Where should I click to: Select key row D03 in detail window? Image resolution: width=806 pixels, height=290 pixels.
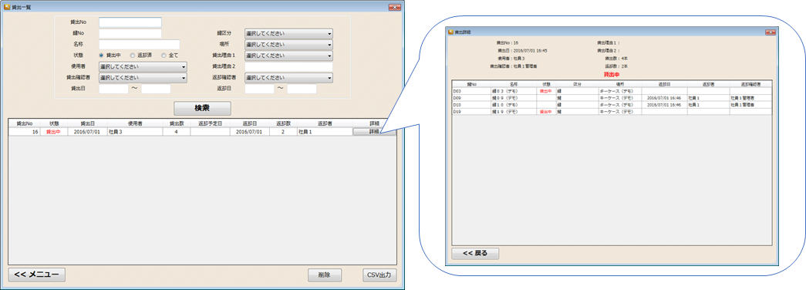coord(612,90)
